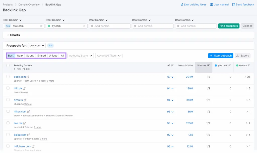This screenshot has height=153, width=257.
Task: Sort by the Matches column icon
Action: [209, 66]
